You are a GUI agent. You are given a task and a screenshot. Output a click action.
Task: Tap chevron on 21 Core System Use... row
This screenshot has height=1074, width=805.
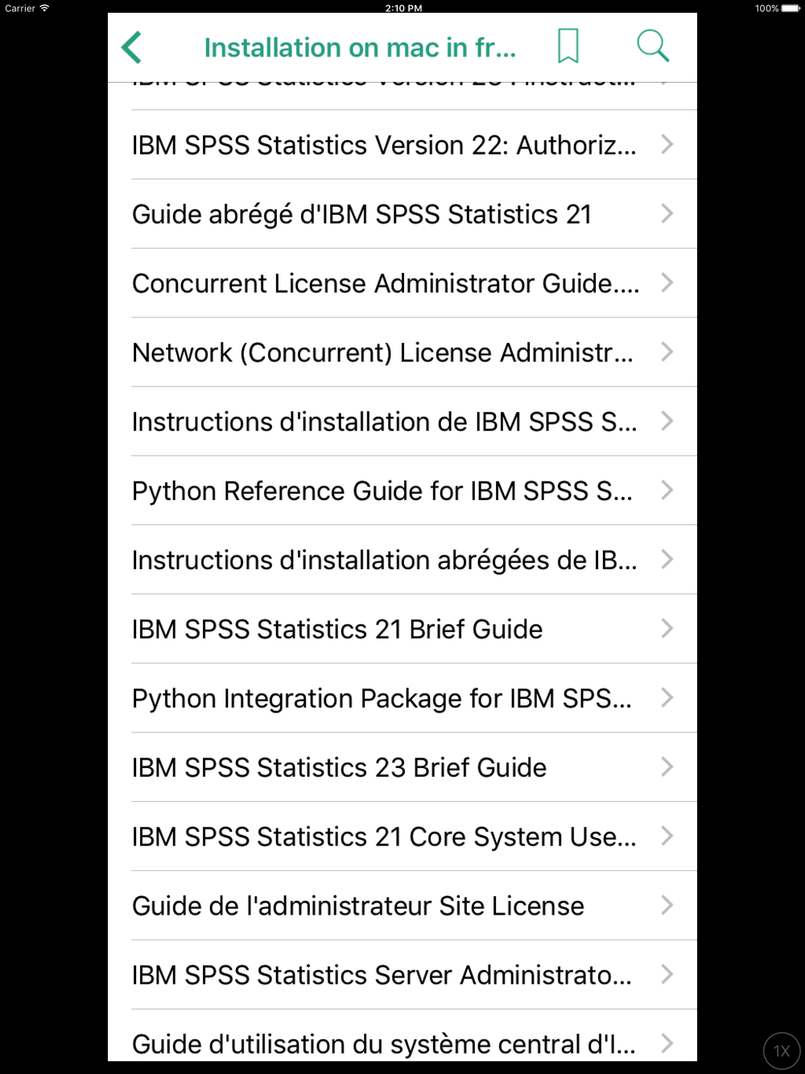667,836
